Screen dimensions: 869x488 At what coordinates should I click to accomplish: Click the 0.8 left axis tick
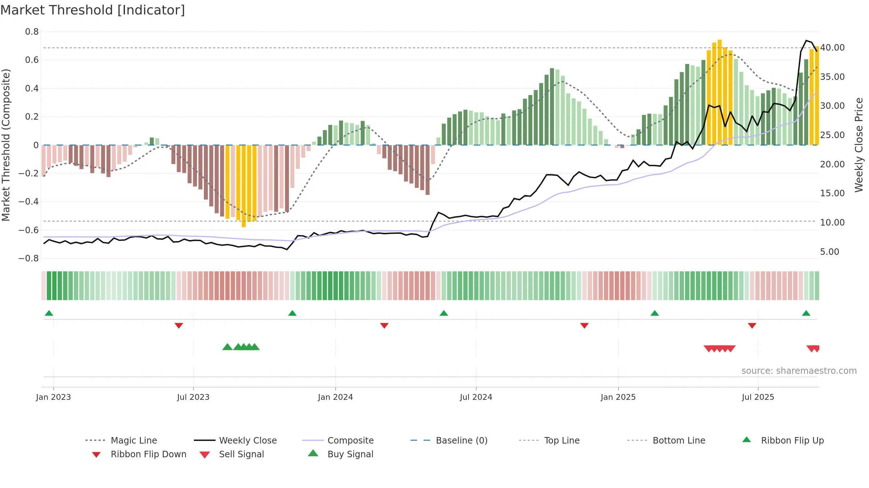[32, 32]
